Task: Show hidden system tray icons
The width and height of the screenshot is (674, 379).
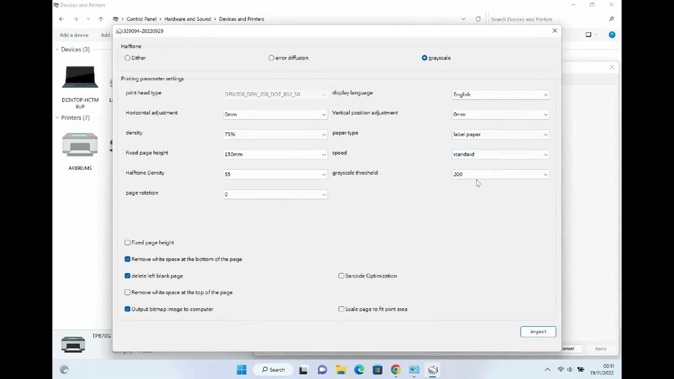Action: tap(547, 370)
